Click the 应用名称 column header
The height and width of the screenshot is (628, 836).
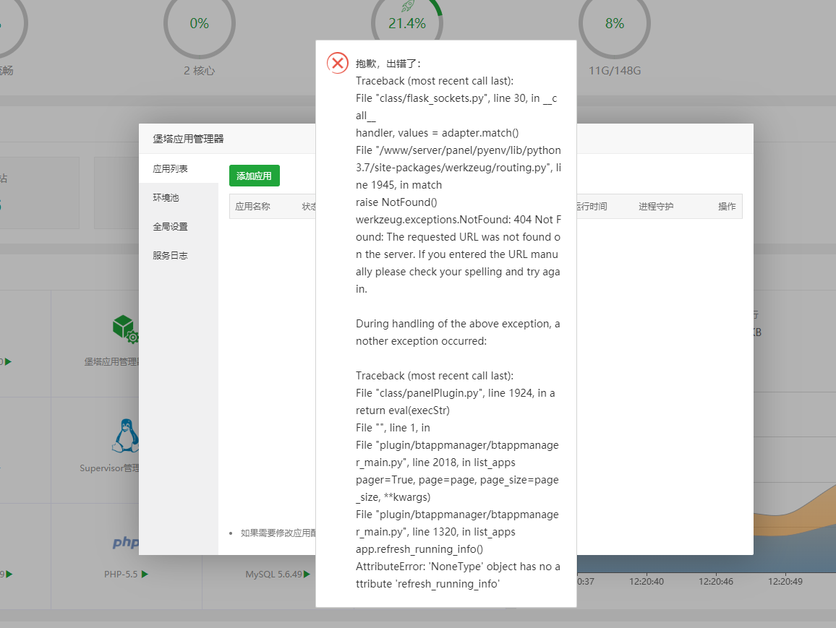click(252, 206)
